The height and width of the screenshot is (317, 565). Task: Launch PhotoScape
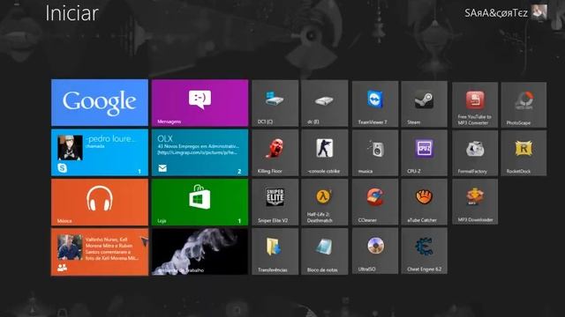coord(524,105)
